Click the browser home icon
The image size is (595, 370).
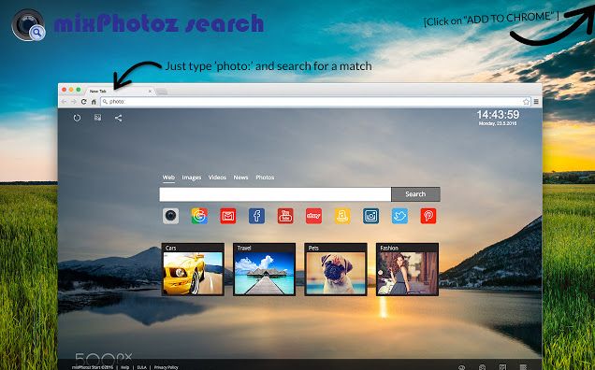click(94, 102)
